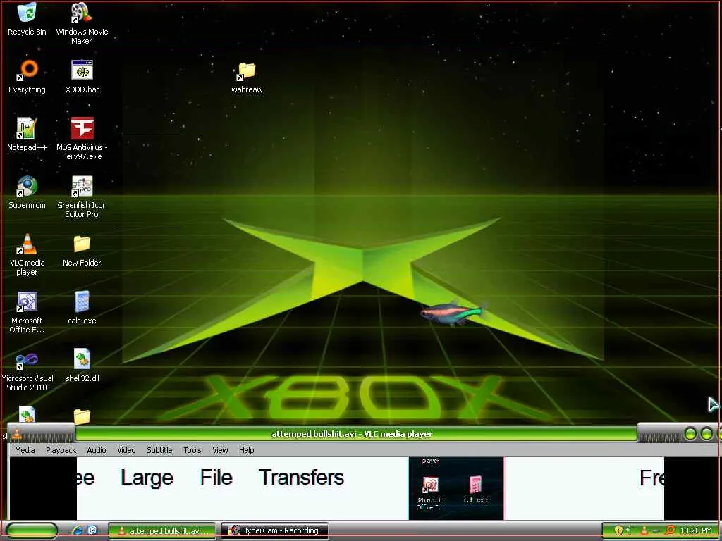Open the Video menu in VLC
Image resolution: width=722 pixels, height=541 pixels.
pos(126,450)
